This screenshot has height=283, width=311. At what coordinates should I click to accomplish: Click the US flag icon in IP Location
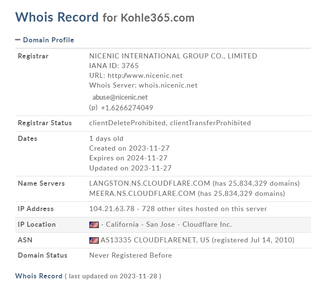click(94, 225)
